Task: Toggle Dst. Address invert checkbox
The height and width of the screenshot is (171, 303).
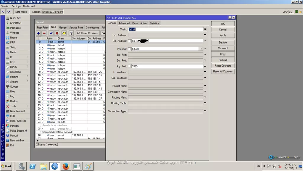Action: click(130, 41)
